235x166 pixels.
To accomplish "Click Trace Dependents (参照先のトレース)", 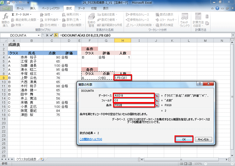I will 137,20.
